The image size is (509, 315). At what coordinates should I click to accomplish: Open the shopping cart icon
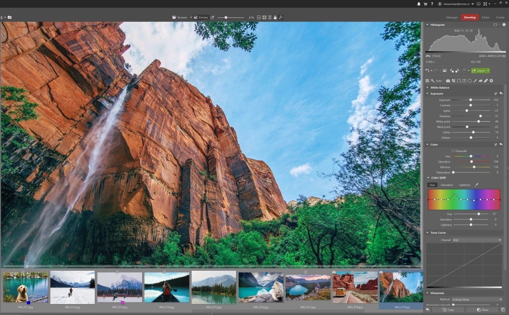click(x=425, y=3)
